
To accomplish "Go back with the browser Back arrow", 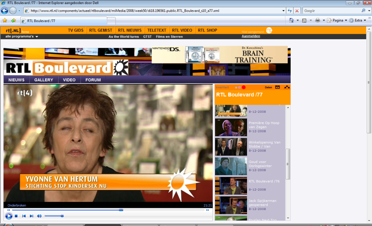I will point(4,11).
